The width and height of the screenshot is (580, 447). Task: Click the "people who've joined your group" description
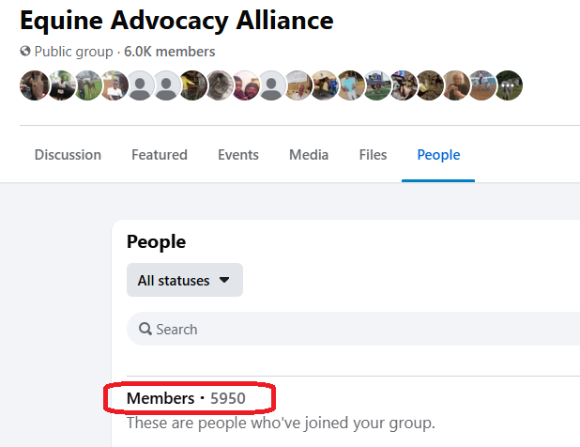click(281, 424)
